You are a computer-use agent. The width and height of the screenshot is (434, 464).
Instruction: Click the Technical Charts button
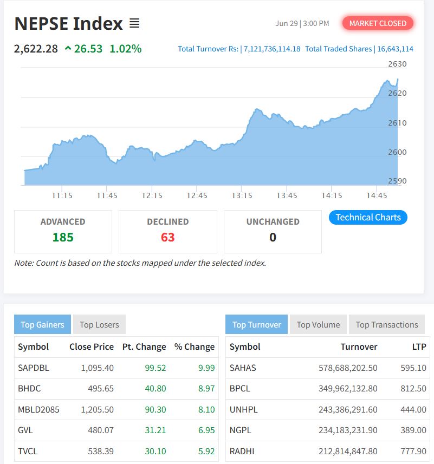point(368,217)
